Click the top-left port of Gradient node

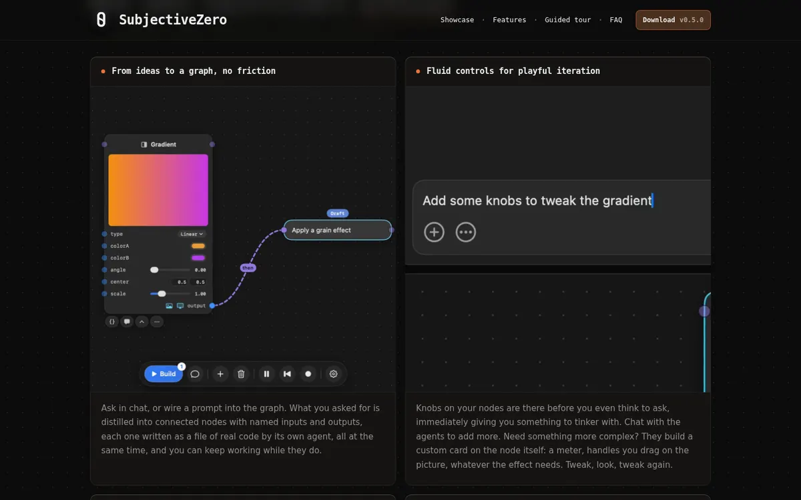(105, 144)
